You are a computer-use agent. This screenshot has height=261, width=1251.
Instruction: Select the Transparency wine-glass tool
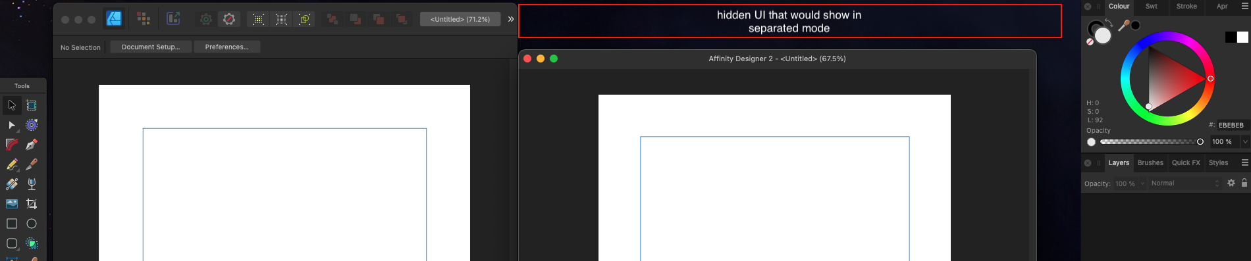pos(32,184)
